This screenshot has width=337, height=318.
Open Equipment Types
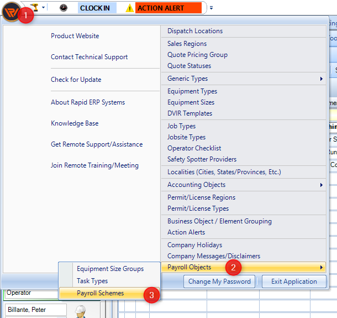[x=243, y=91]
